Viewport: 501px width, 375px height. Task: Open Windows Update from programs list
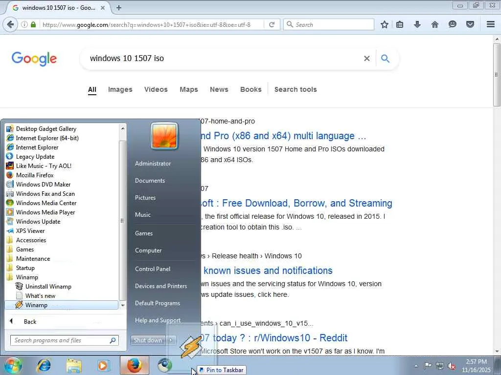point(38,221)
